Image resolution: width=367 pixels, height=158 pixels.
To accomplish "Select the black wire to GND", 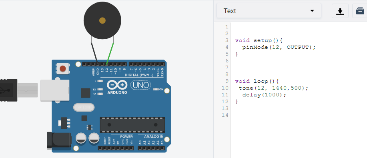I will pyautogui.click(x=94, y=53).
